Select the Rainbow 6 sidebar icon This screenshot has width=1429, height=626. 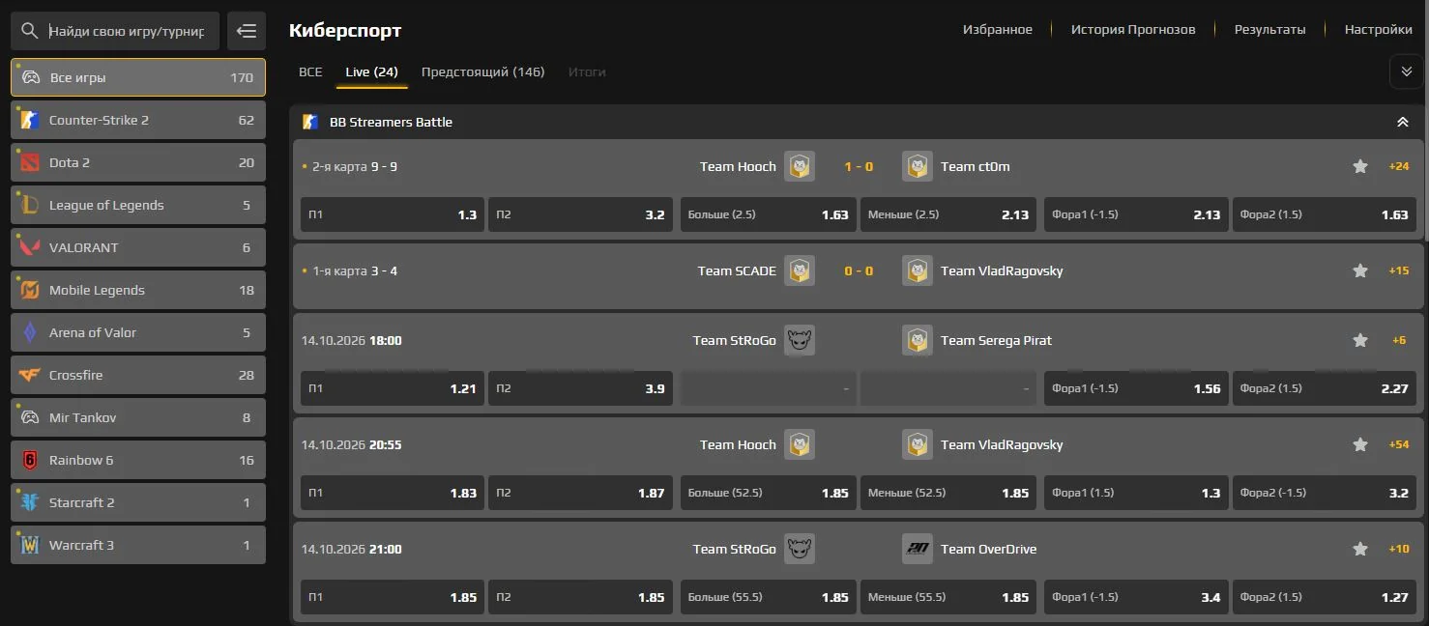[30, 460]
